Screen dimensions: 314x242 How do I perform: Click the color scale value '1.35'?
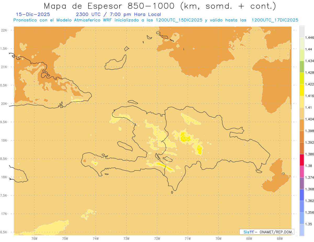[x=309, y=224]
